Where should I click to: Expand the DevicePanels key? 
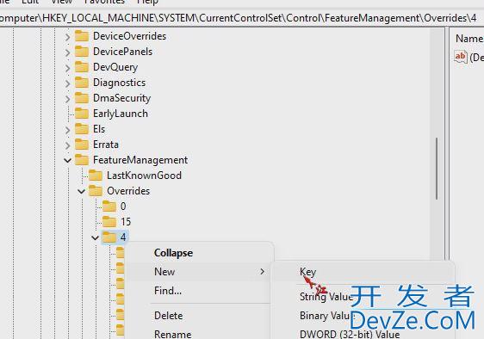tap(67, 52)
